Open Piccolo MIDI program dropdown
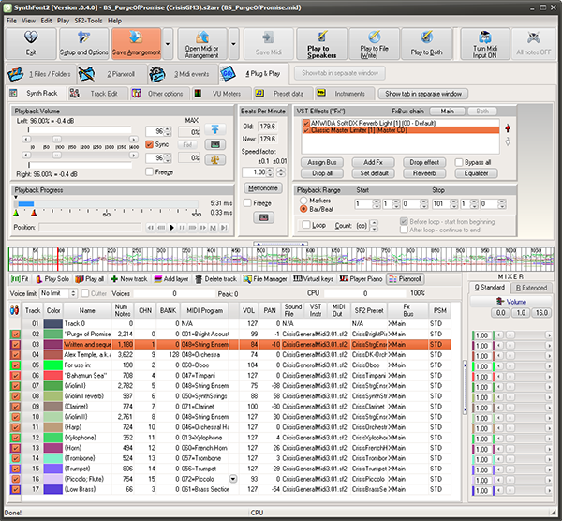562x521 pixels. [232, 477]
